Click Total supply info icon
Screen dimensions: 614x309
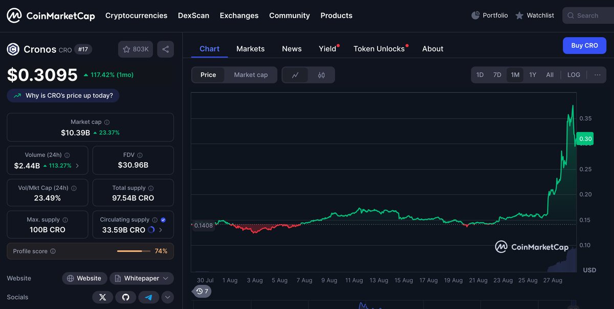(150, 188)
